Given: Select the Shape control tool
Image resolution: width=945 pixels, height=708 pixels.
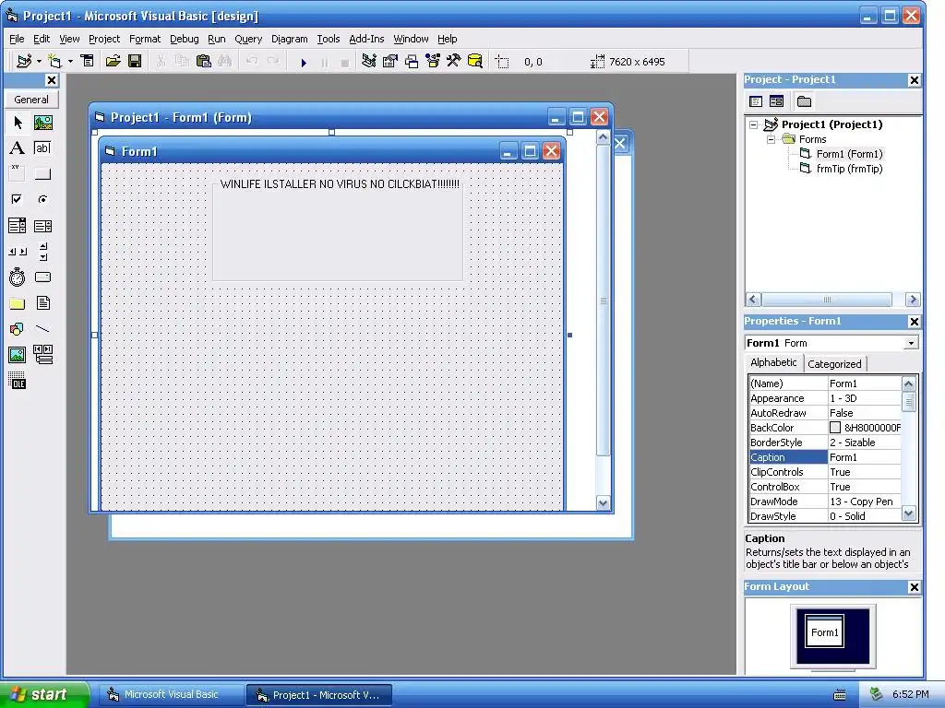Looking at the screenshot, I should (18, 329).
